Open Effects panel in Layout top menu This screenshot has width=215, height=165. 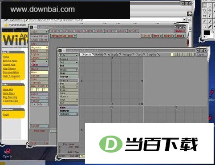coord(110,31)
